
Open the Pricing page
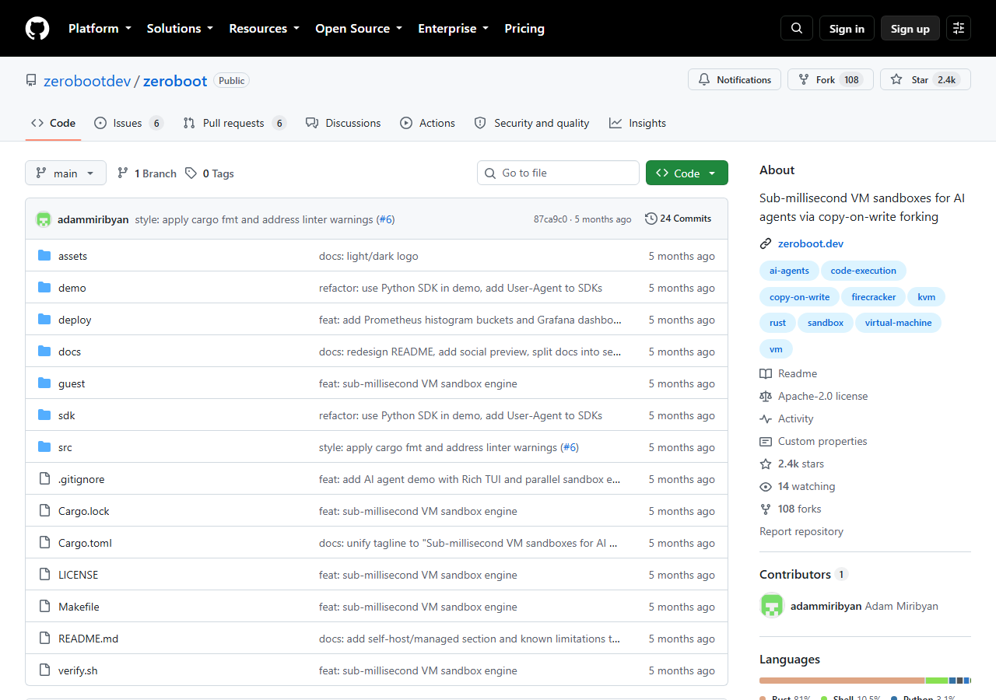click(x=524, y=28)
